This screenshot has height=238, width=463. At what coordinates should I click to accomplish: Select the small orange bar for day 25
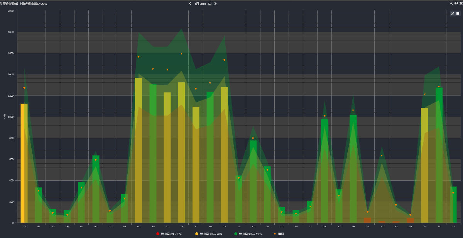[367, 220]
